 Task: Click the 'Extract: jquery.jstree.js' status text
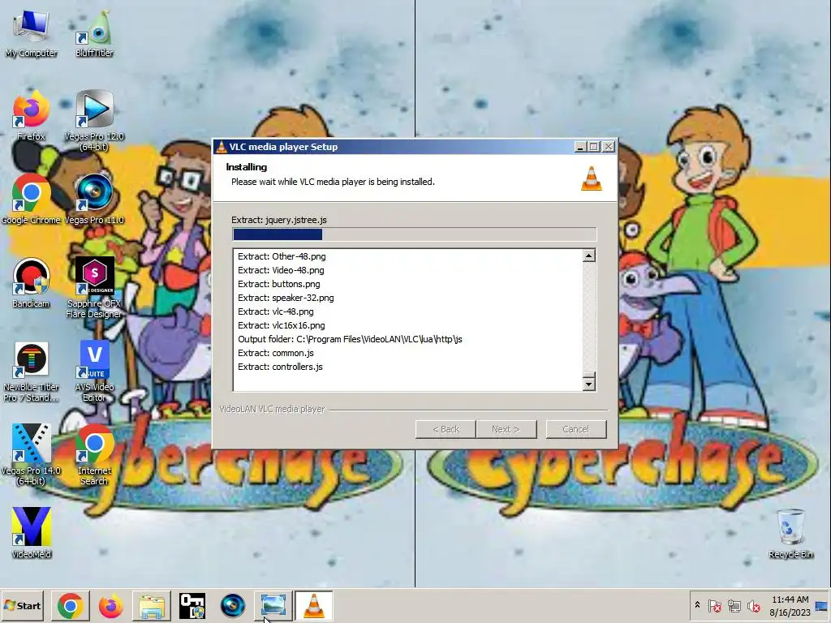point(279,220)
